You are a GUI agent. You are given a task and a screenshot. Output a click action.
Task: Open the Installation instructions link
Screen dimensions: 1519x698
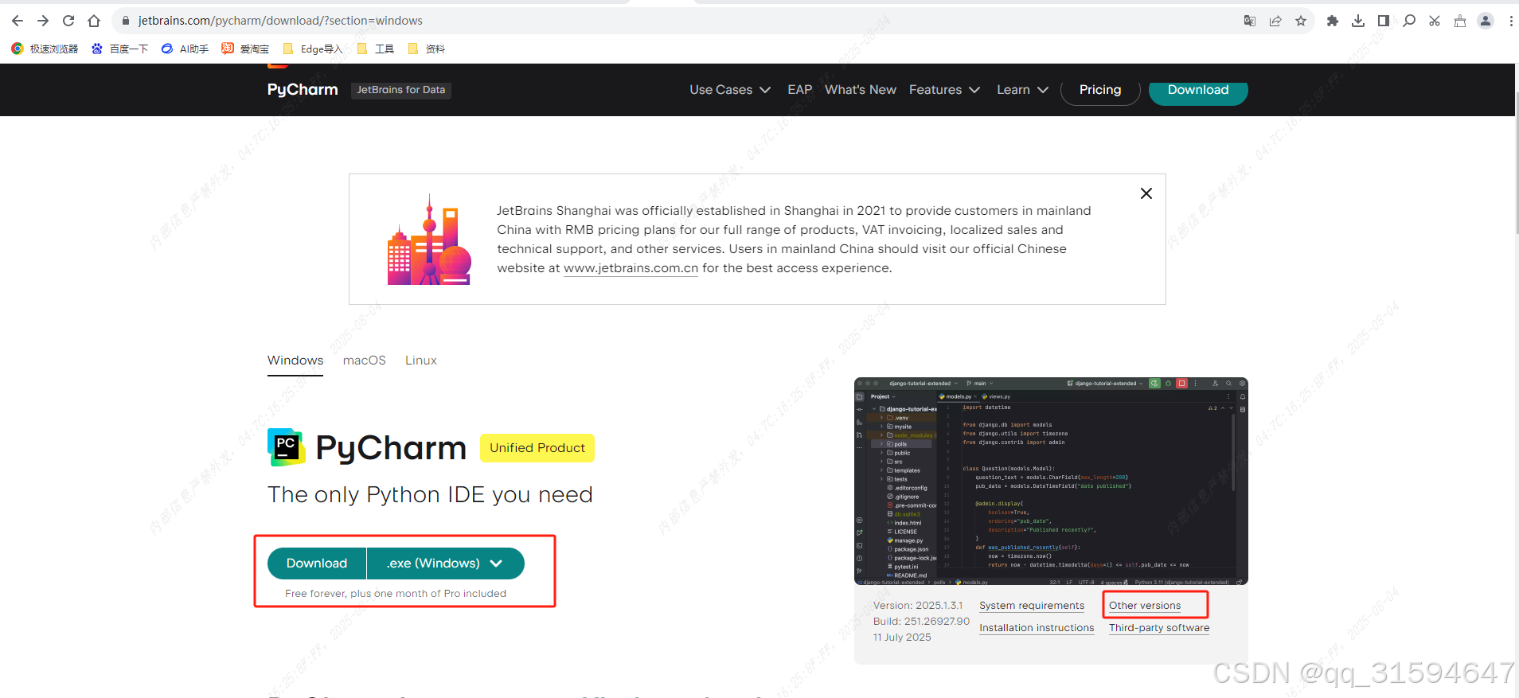(x=1037, y=628)
